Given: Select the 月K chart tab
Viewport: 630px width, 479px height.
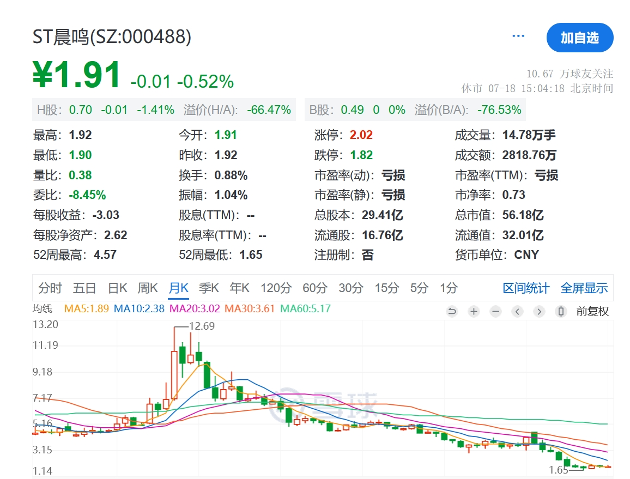Looking at the screenshot, I should click(x=178, y=288).
